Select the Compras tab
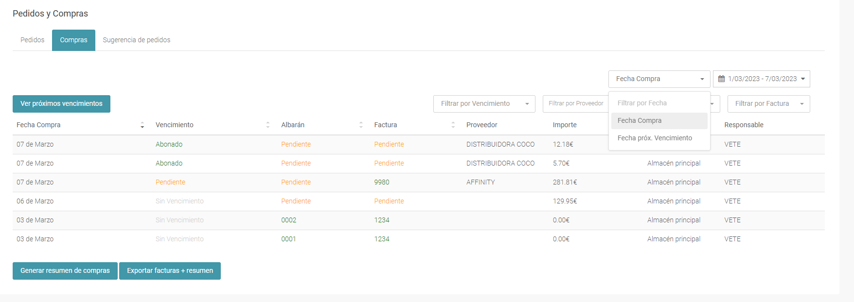Screen dimensions: 854x302 73,40
